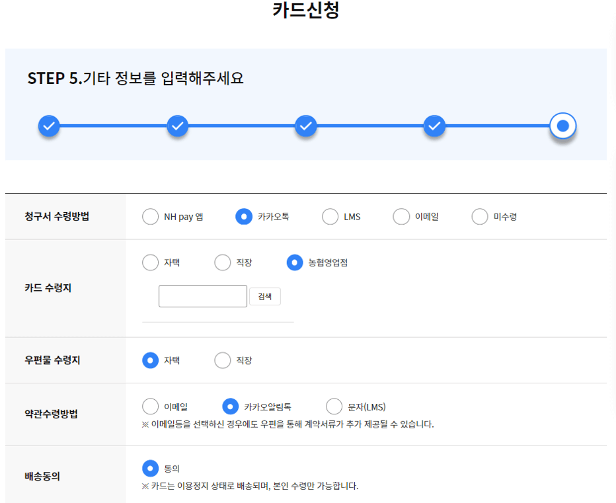Choose 이메일 for billing statement delivery

click(401, 216)
